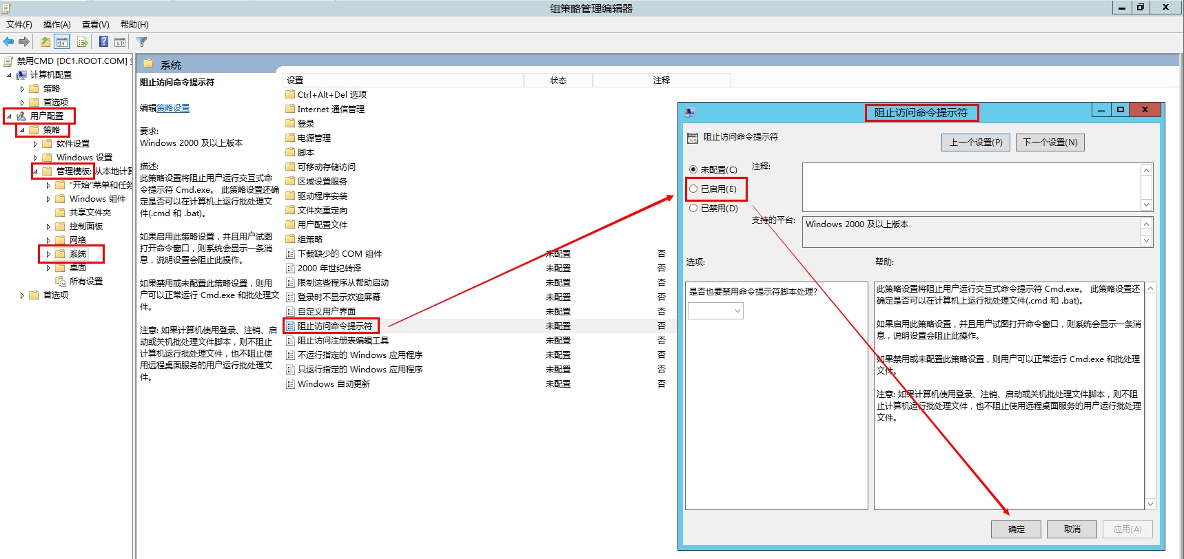The width and height of the screenshot is (1184, 559).
Task: Toggle the Show/Hide Console Tree icon
Action: pos(62,42)
